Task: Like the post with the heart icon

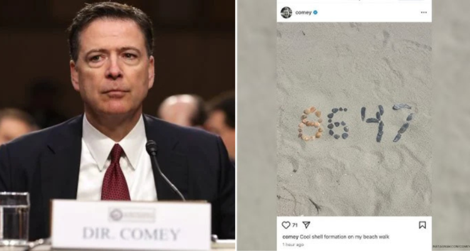Action: click(286, 225)
